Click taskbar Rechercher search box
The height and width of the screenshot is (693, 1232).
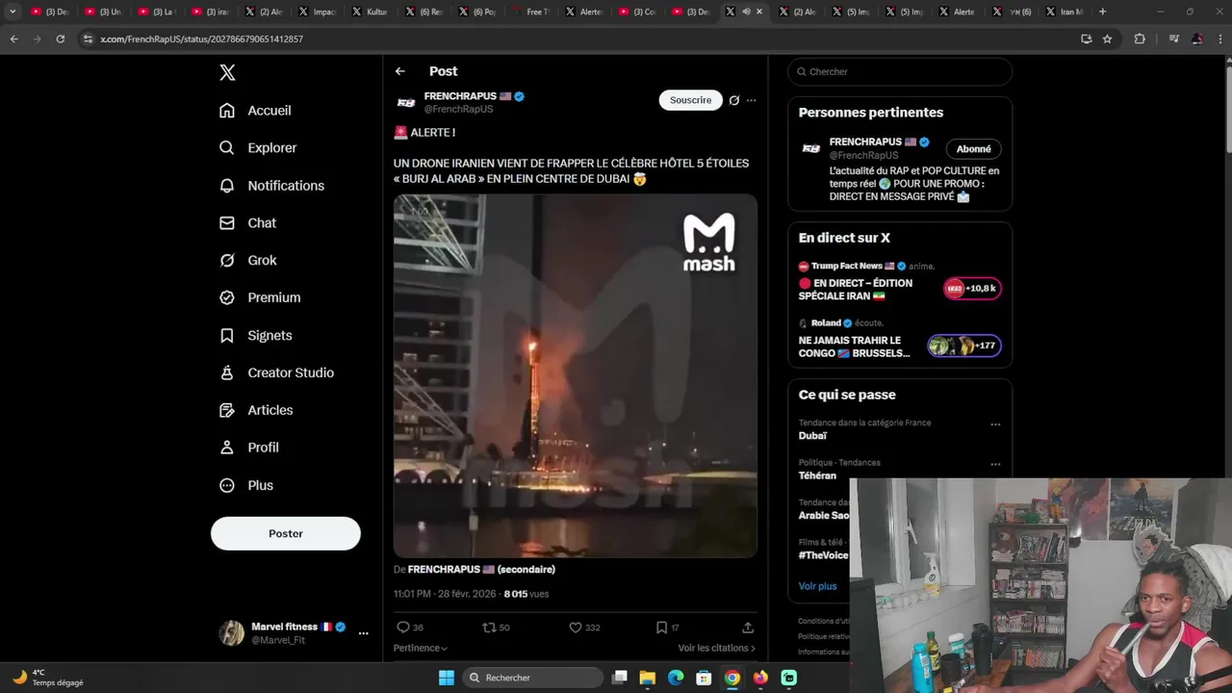pyautogui.click(x=532, y=678)
